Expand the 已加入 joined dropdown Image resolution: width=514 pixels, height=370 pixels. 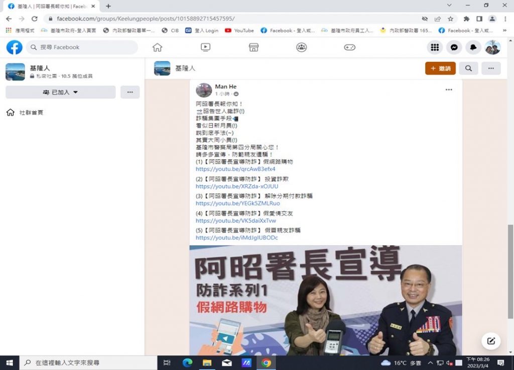coord(60,92)
